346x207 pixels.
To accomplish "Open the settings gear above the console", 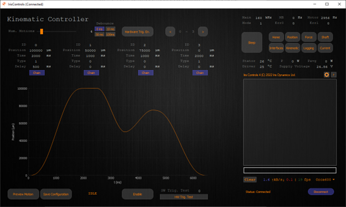I will (x=327, y=75).
